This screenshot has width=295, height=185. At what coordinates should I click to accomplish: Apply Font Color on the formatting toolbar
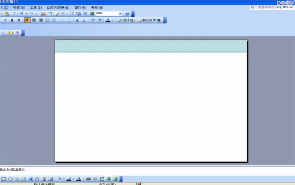click(108, 20)
